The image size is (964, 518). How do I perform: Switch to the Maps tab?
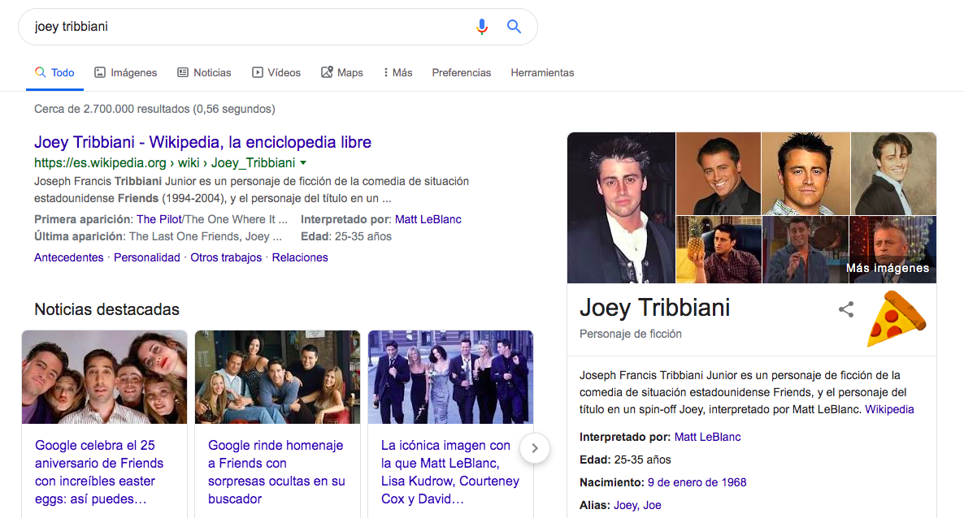point(342,72)
